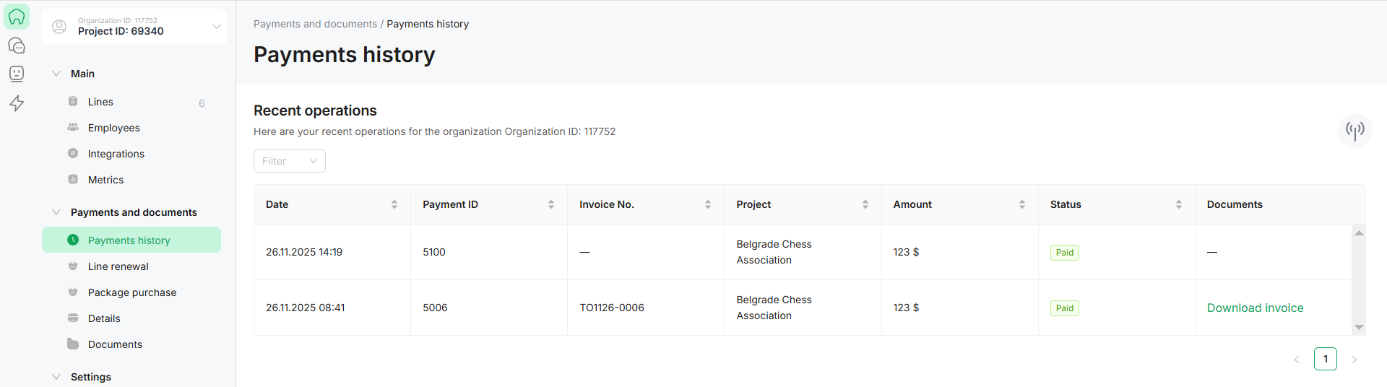Click Payments and documents breadcrumb link
Image resolution: width=1387 pixels, height=387 pixels.
tap(315, 24)
